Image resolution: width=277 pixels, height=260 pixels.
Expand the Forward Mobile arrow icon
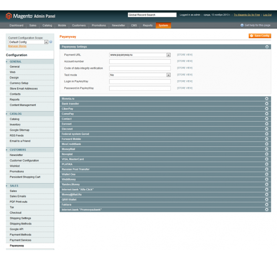(x=267, y=139)
